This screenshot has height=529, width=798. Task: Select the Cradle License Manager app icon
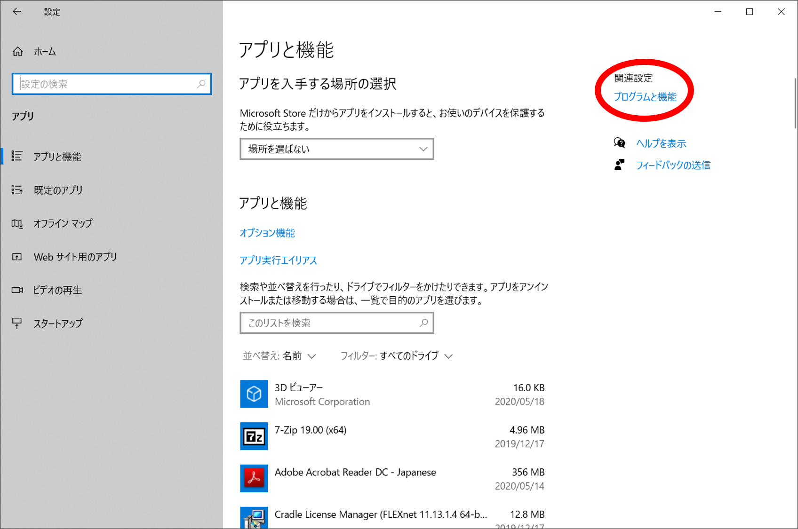point(254,518)
